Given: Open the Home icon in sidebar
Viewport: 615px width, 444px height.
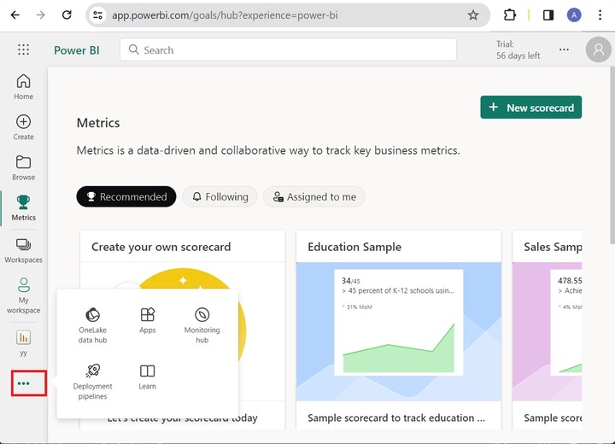Looking at the screenshot, I should point(23,81).
